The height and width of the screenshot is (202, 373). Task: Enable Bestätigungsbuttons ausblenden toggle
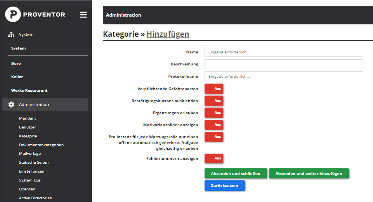(x=214, y=101)
